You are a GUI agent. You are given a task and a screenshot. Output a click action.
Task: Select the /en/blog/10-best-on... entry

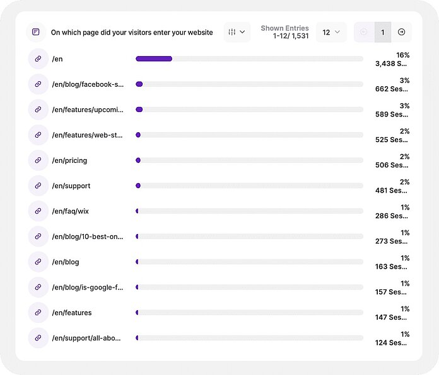pyautogui.click(x=88, y=237)
